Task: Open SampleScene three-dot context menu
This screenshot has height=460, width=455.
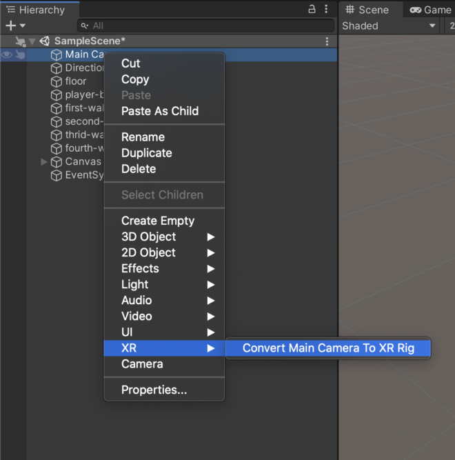Action: tap(327, 41)
